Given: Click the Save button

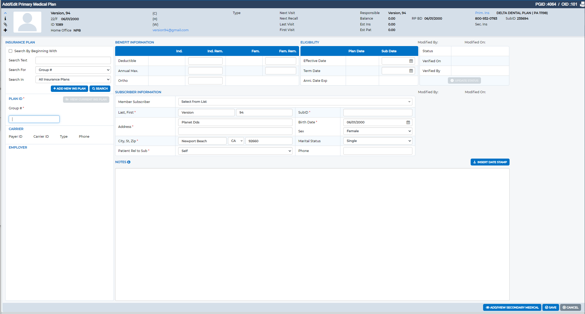Looking at the screenshot, I should (551, 307).
